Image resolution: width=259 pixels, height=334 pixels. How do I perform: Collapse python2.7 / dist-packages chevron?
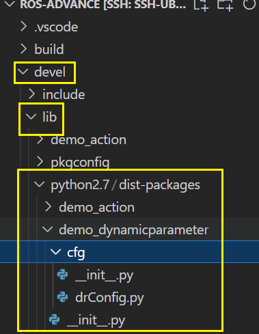[x=40, y=184]
